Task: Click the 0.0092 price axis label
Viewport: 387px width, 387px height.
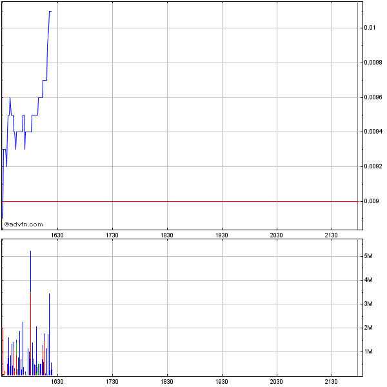Action: click(373, 166)
